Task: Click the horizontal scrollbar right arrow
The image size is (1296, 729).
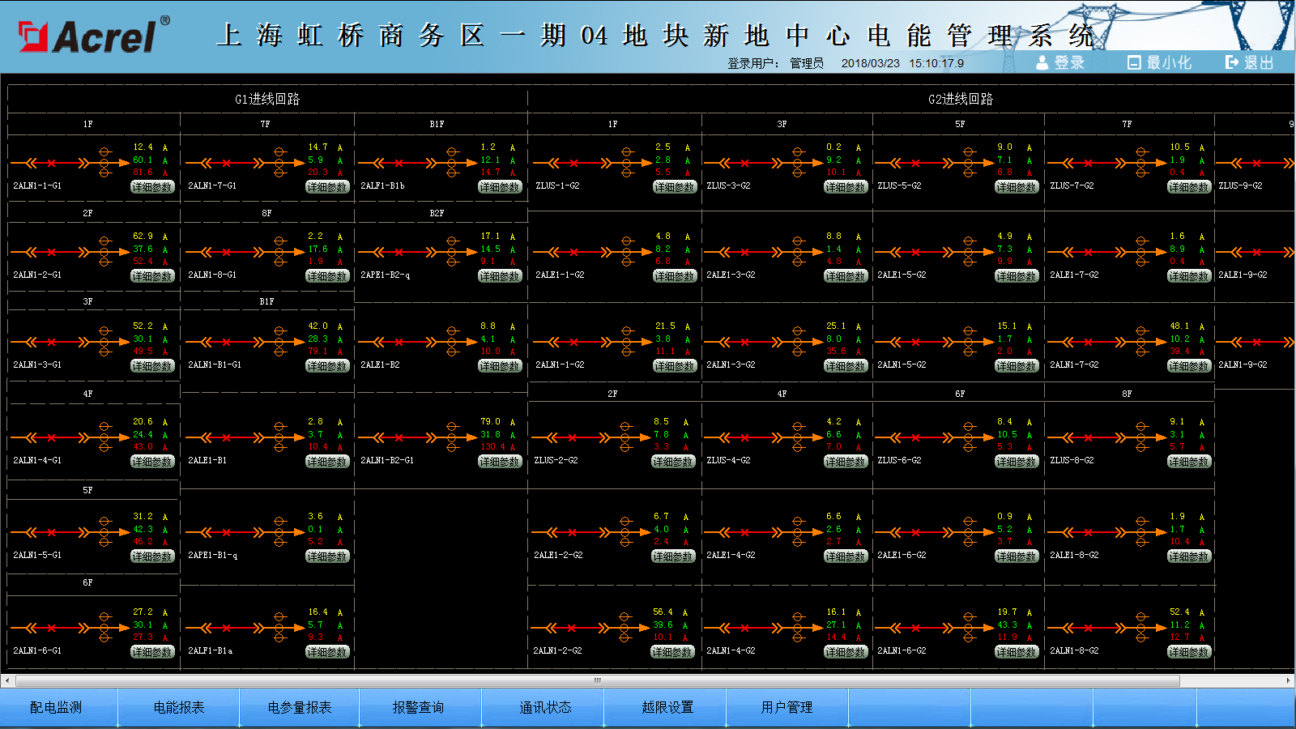Action: point(1288,680)
